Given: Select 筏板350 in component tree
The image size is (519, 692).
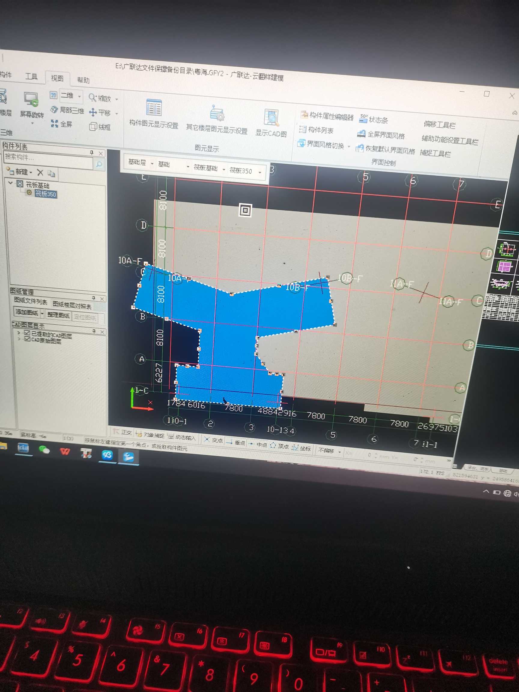Looking at the screenshot, I should [45, 194].
